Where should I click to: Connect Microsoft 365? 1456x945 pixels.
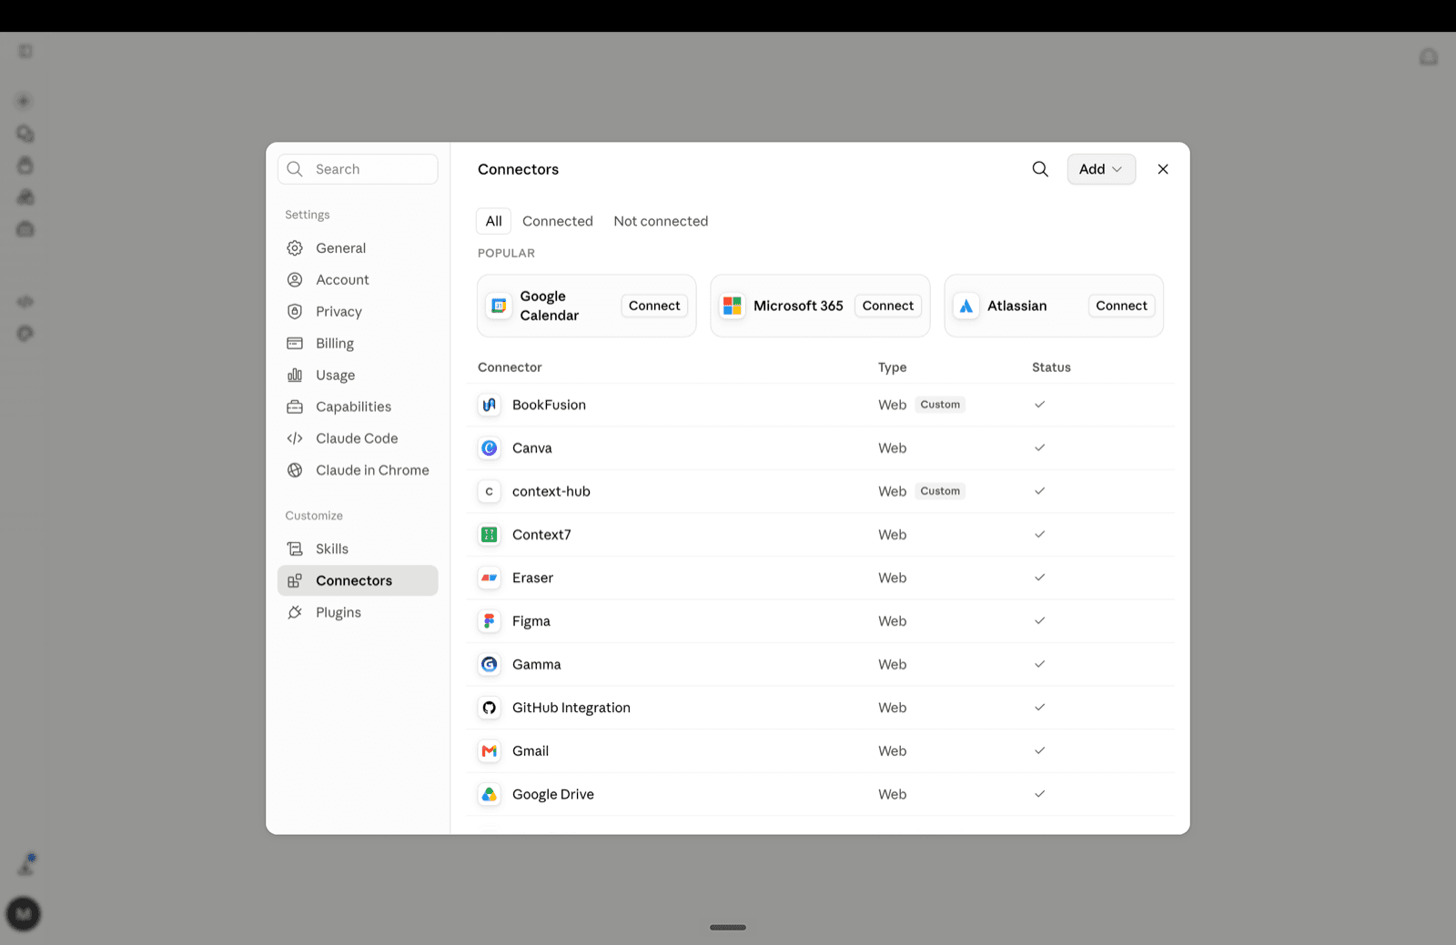click(x=888, y=306)
